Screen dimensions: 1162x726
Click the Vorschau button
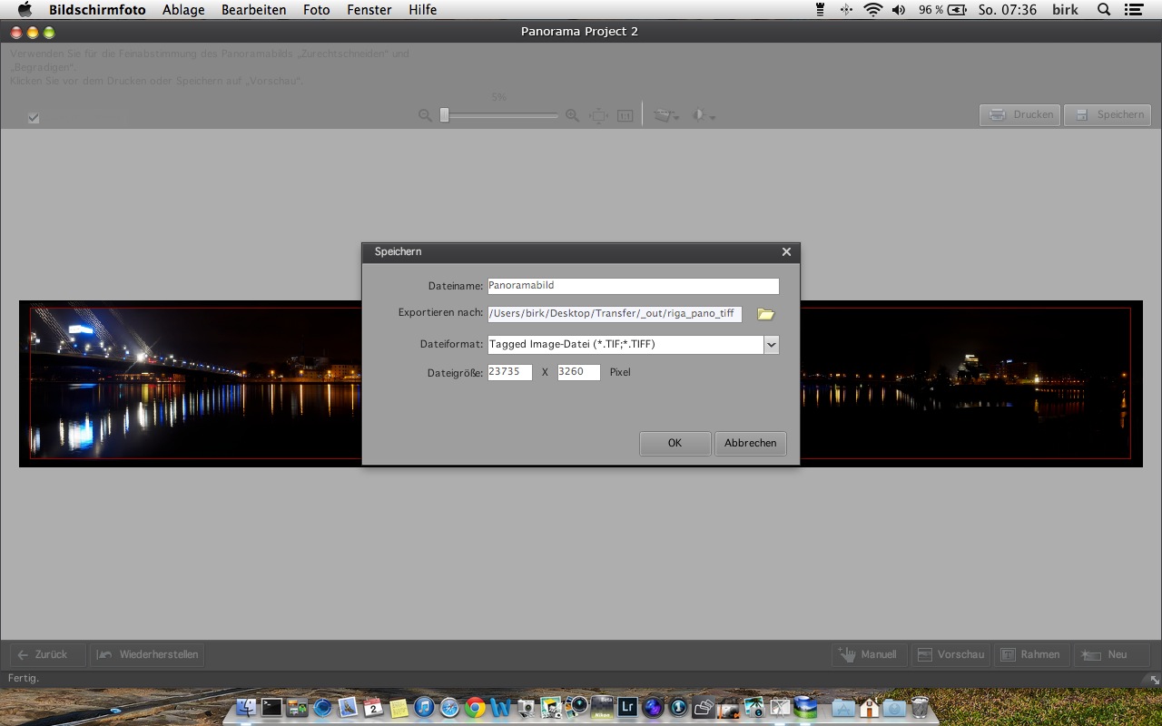[x=950, y=654]
